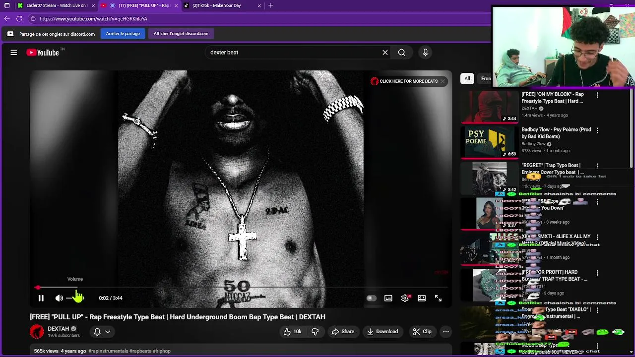The height and width of the screenshot is (357, 635).
Task: Close the TikTok tab
Action: tap(259, 5)
